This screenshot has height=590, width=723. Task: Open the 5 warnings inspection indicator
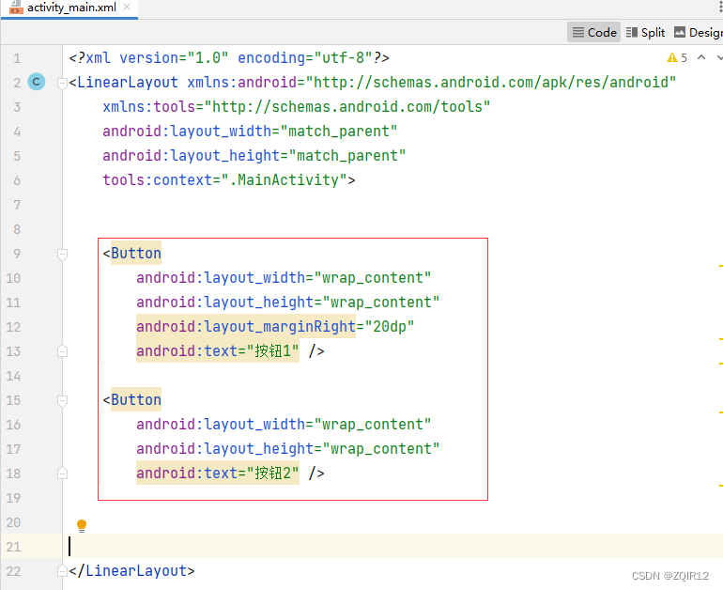(677, 57)
